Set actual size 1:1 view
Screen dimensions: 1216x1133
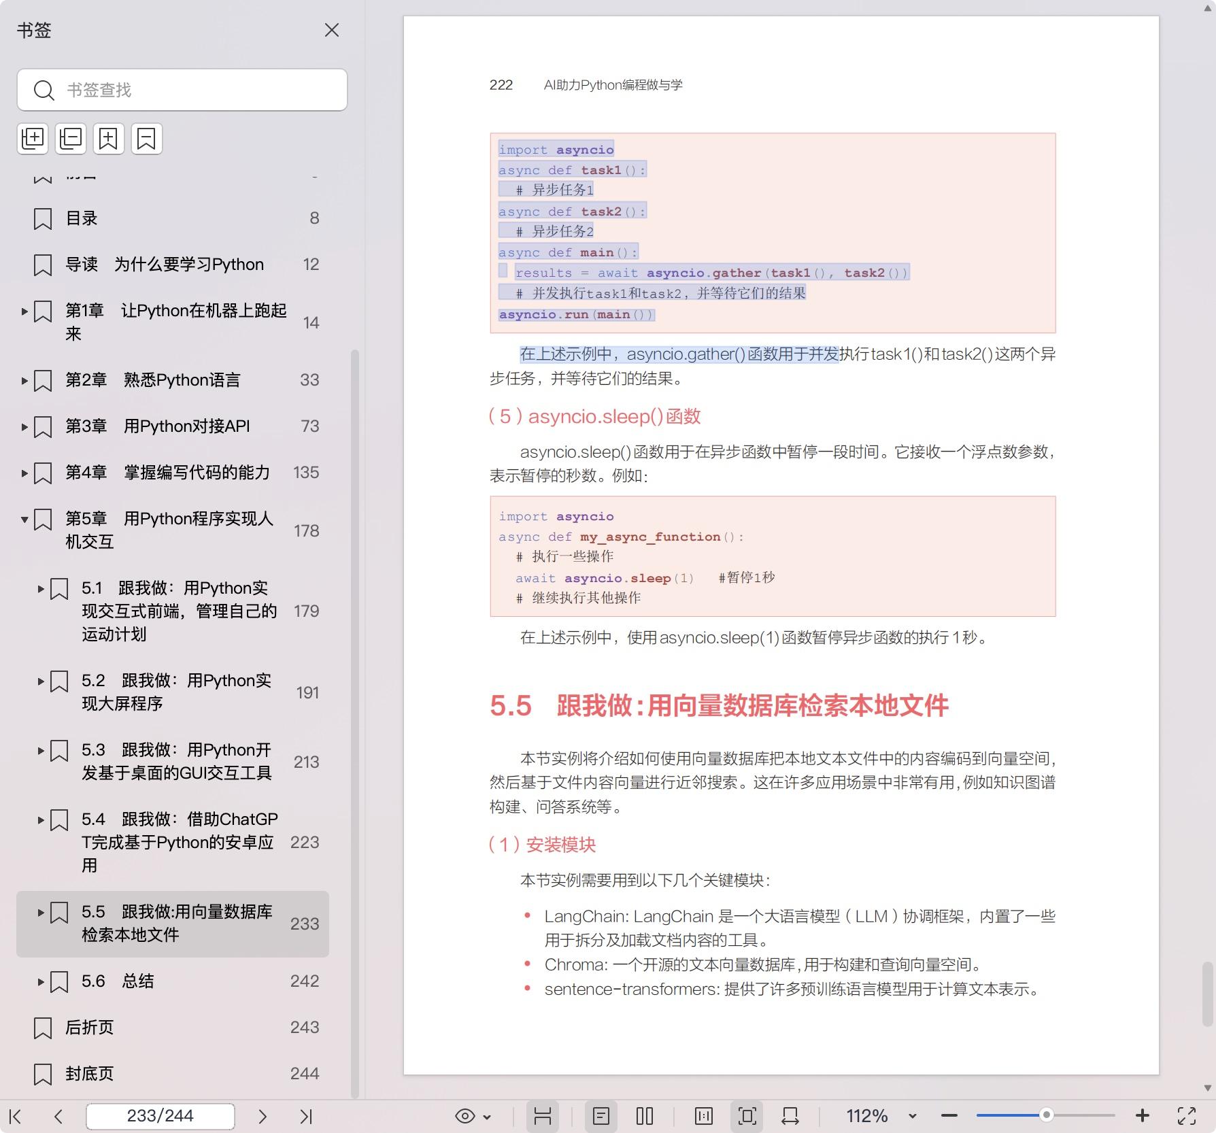point(704,1116)
